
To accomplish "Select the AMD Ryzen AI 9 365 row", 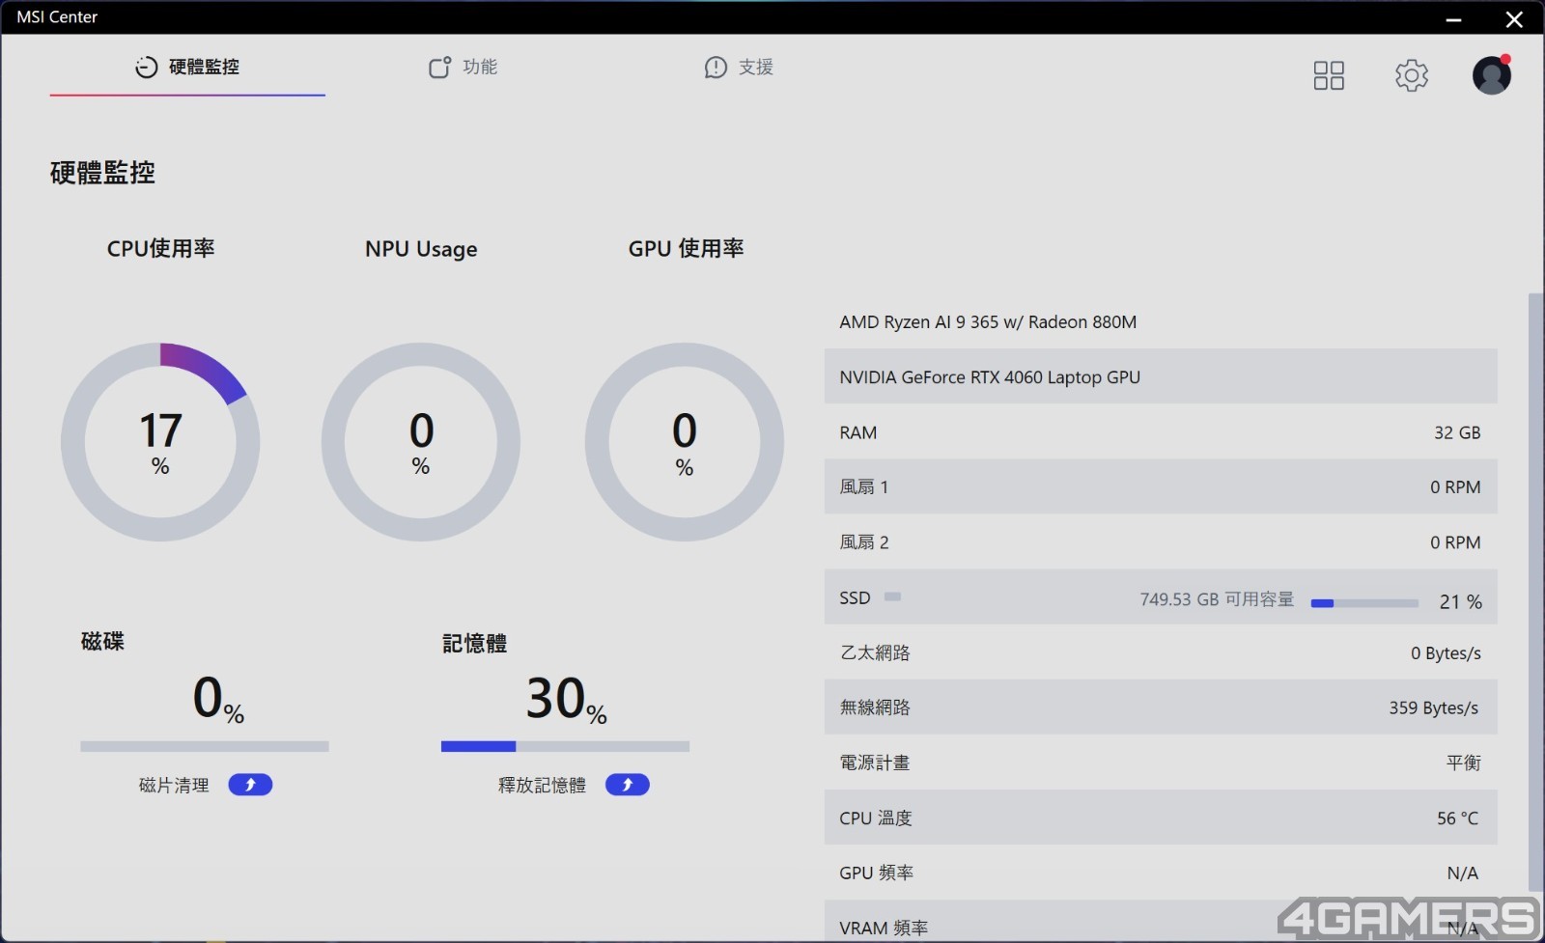I will tap(1161, 321).
